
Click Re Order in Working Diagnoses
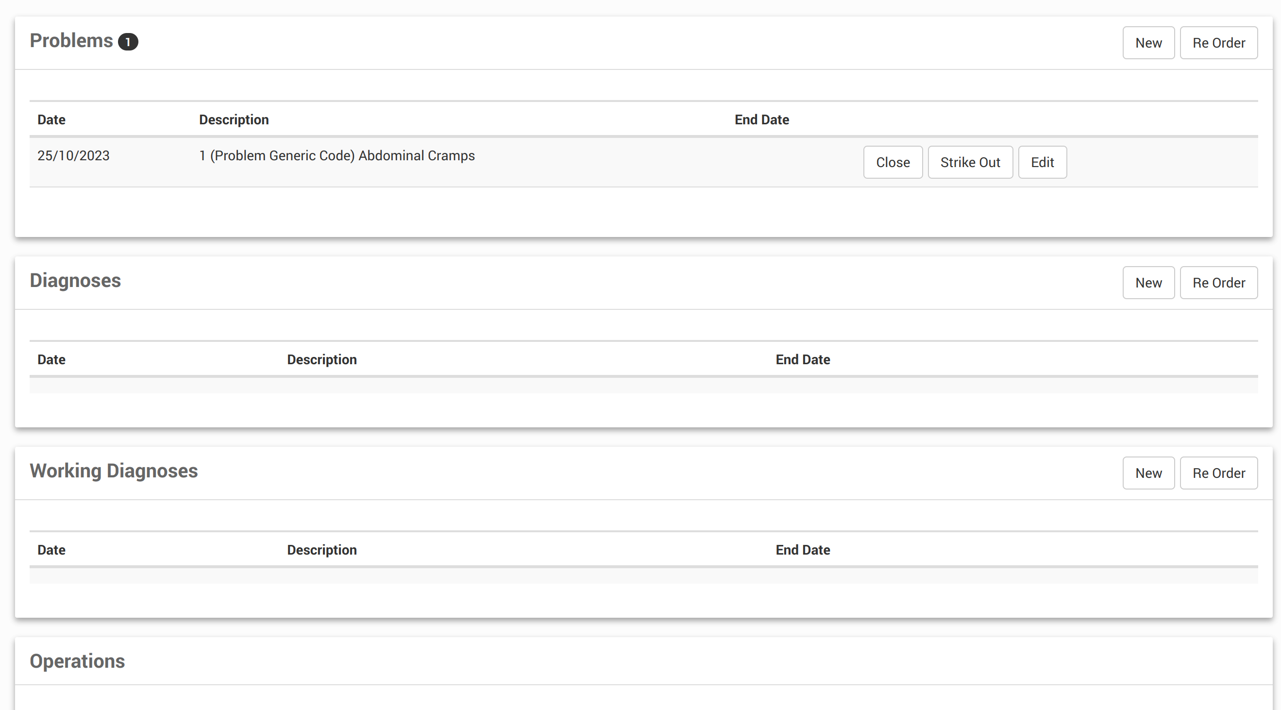[1218, 473]
